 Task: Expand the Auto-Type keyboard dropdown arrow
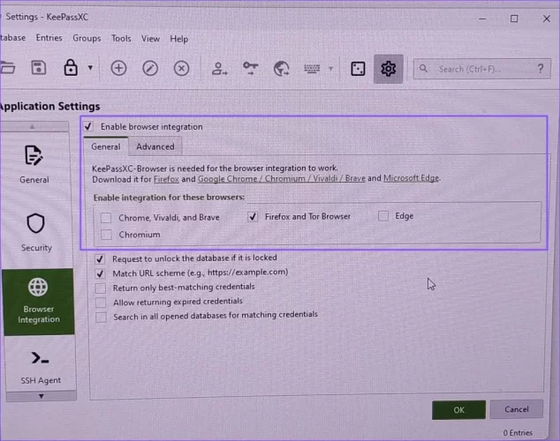pos(331,69)
